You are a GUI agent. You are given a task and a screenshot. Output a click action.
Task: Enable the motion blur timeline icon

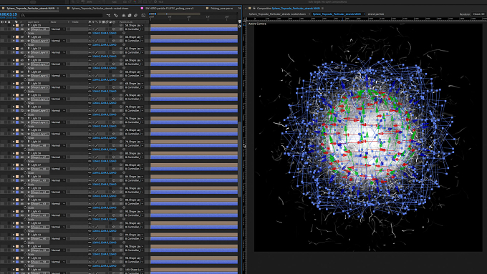tap(135, 15)
